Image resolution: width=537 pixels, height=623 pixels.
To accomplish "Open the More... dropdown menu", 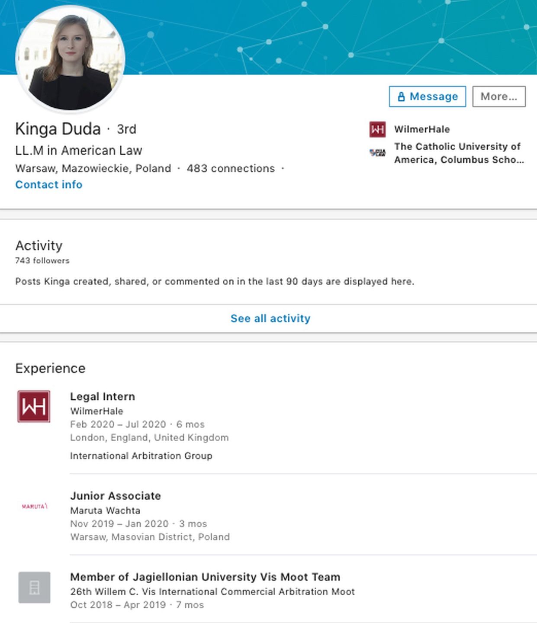I will coord(498,96).
